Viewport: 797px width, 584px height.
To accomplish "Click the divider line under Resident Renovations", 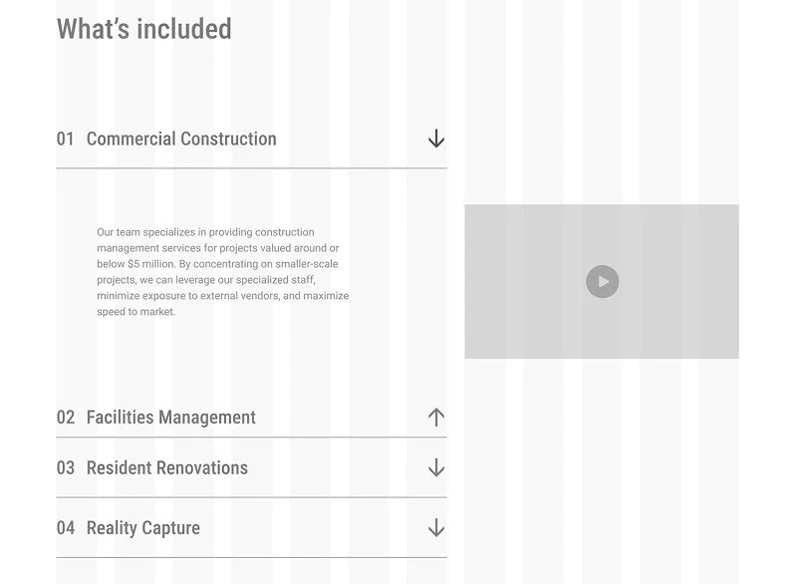I will coord(251,497).
